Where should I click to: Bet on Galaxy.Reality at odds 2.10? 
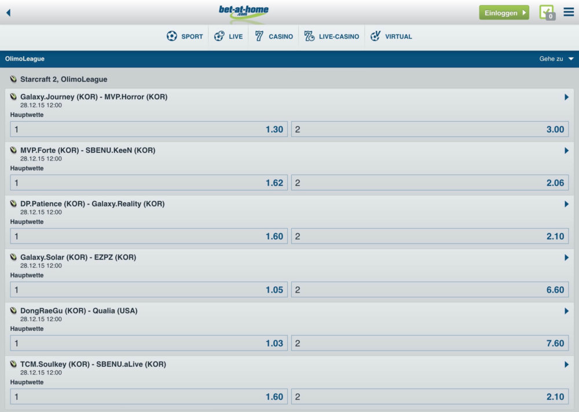click(430, 236)
